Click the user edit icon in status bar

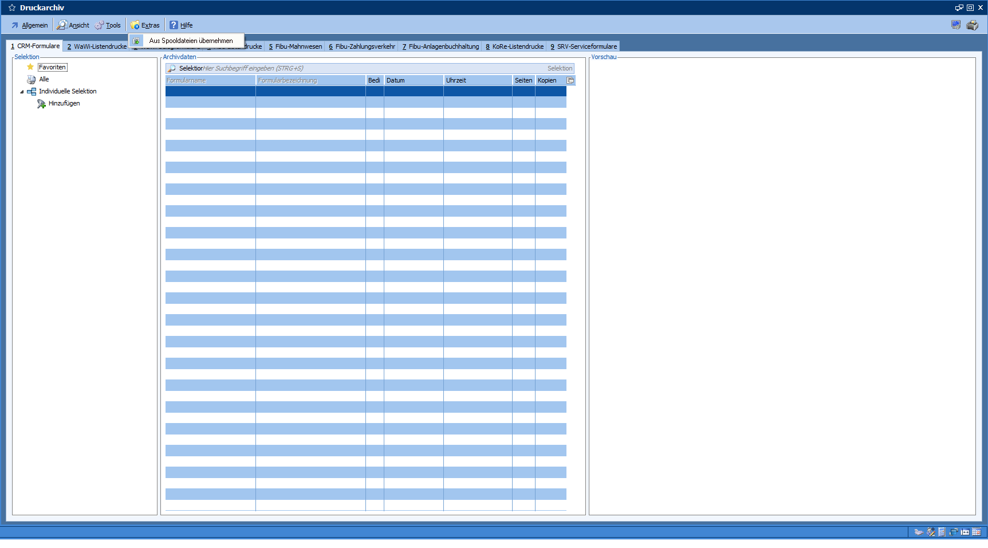coord(931,532)
